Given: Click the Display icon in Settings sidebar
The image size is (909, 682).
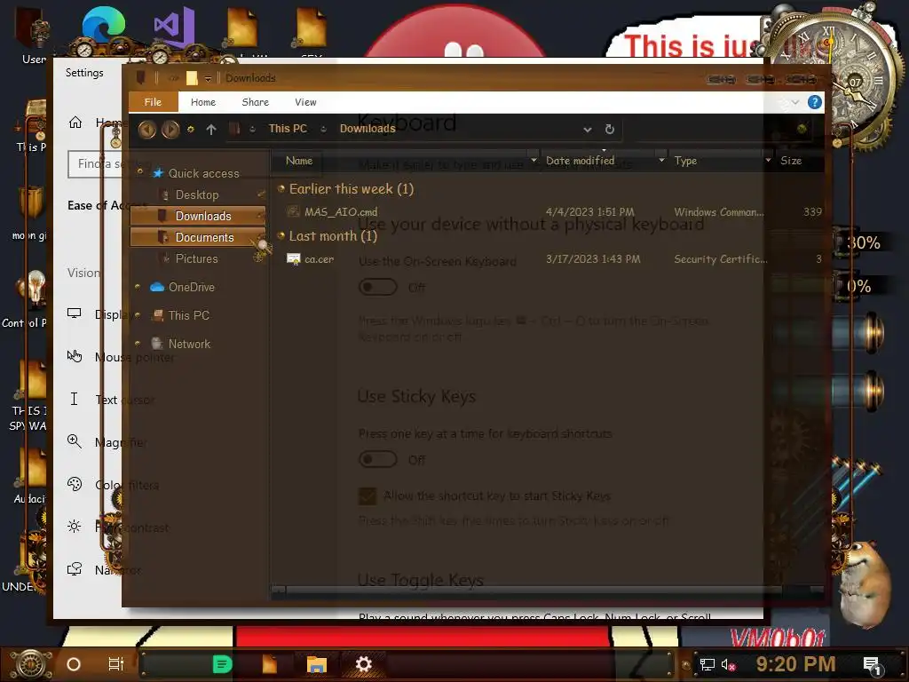Looking at the screenshot, I should click(75, 313).
